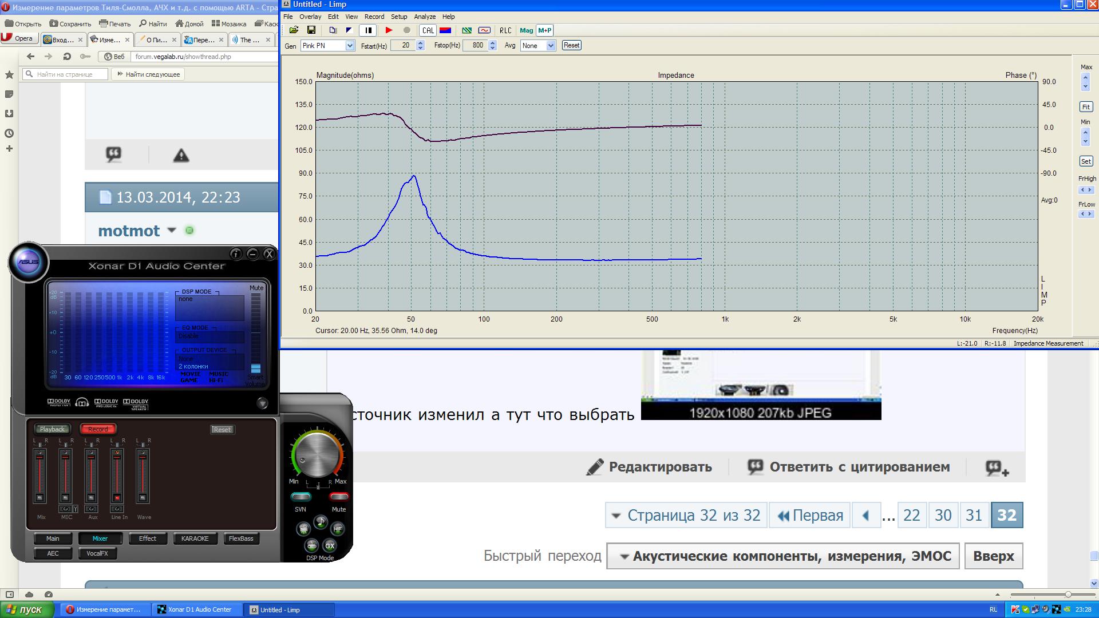This screenshot has height=618, width=1099.
Task: Click the Save floppy icon in Limp
Action: pos(311,30)
